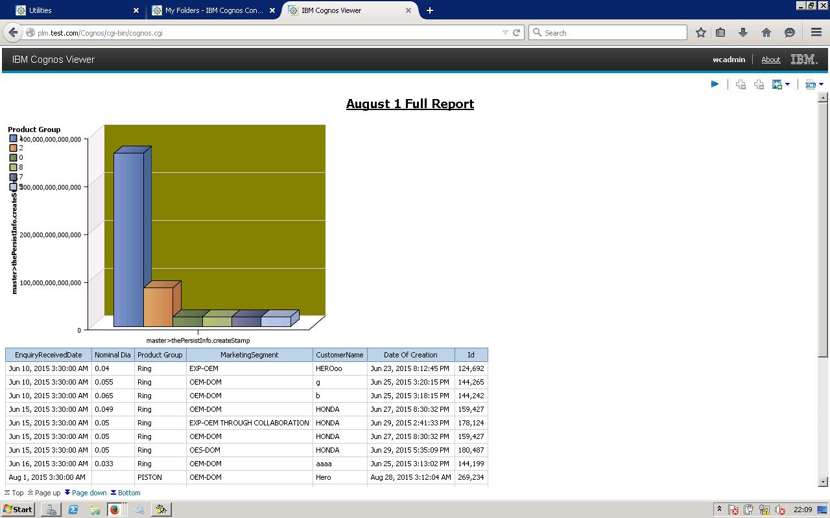Viewport: 830px width, 518px height.
Task: Click the address bar URL field
Action: tap(266, 32)
